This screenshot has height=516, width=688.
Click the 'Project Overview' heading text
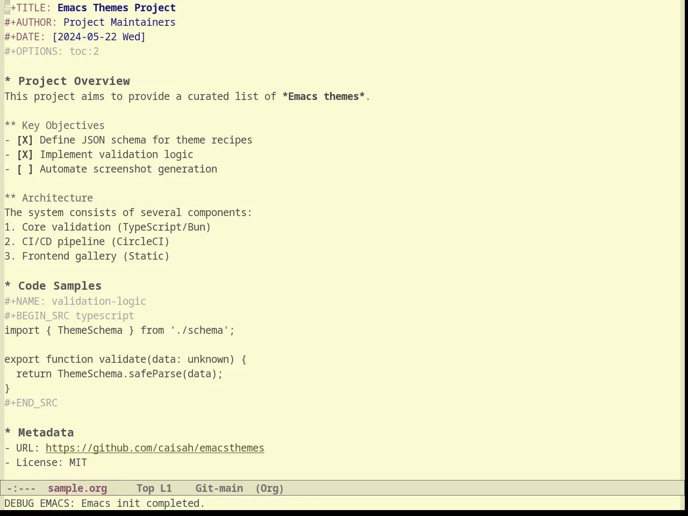[74, 81]
